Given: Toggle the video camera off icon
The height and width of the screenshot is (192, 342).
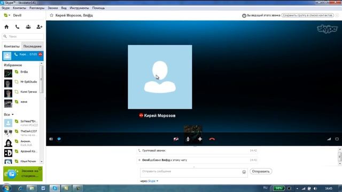Looking at the screenshot, I should tap(176, 139).
